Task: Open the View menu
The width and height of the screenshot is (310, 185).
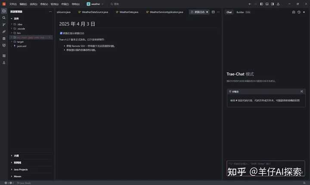Action: (44, 4)
